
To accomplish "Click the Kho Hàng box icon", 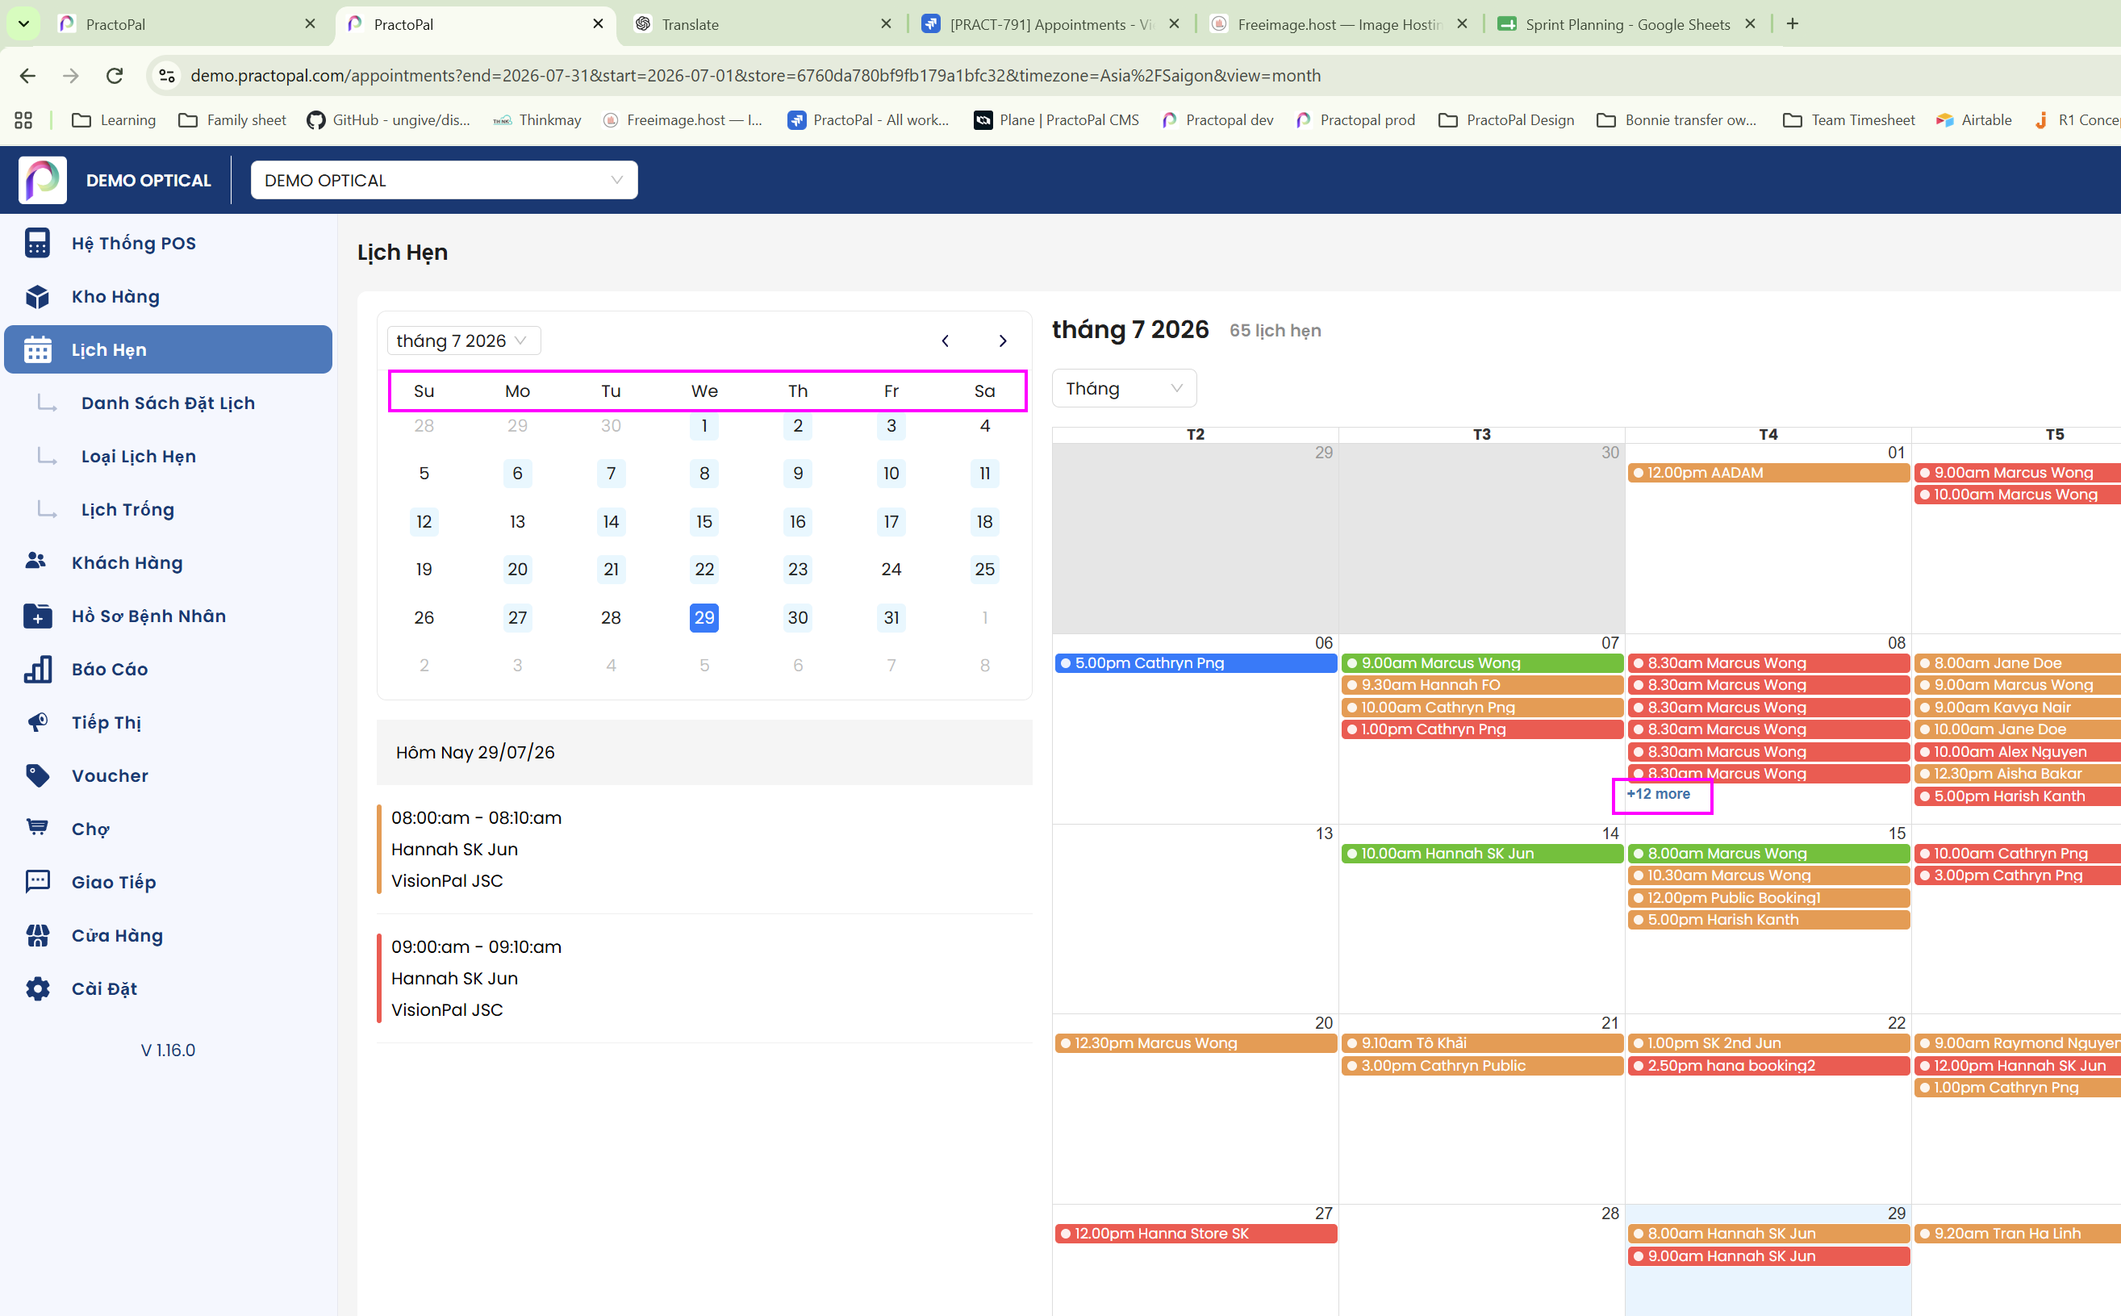I will click(37, 297).
